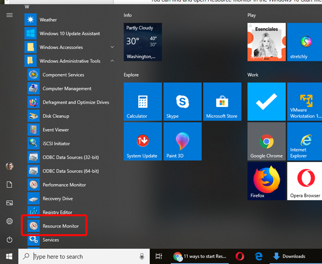Open the Internet Explorer tile

pos(305,141)
